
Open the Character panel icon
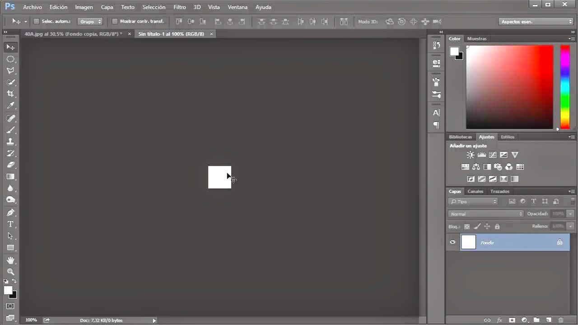point(436,113)
